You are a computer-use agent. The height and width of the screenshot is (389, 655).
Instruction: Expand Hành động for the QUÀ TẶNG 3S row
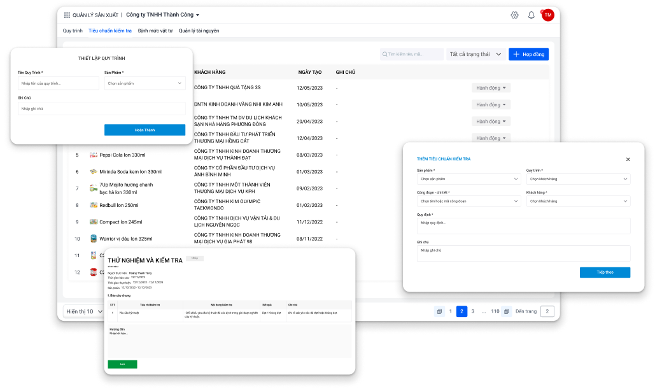click(491, 88)
